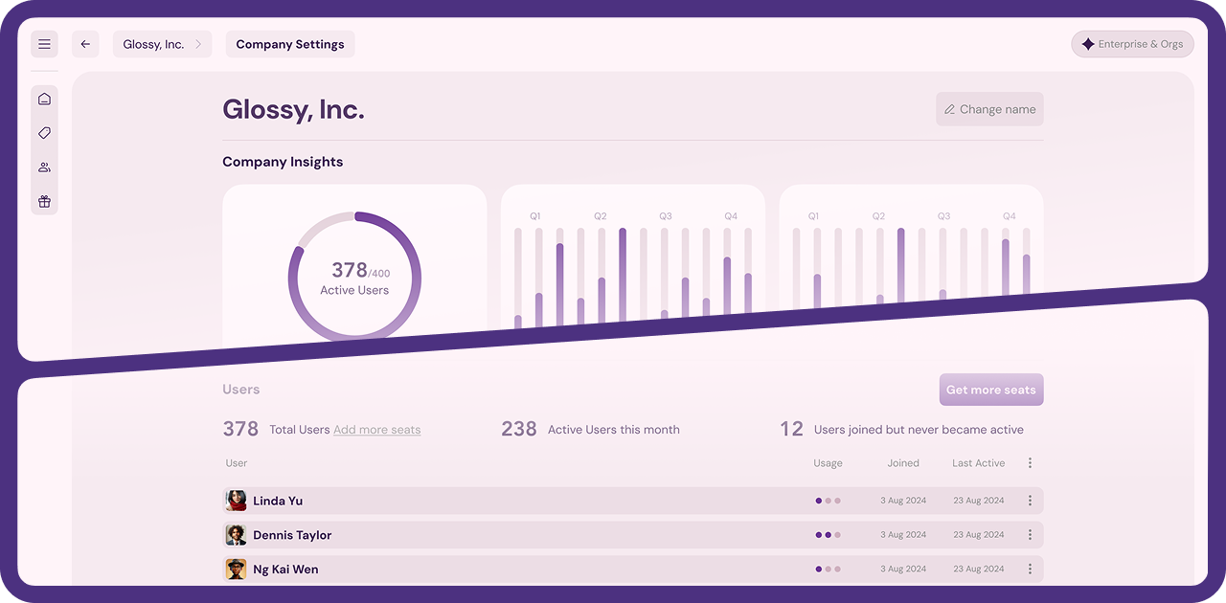Select the tag icon in sidebar

pyautogui.click(x=44, y=133)
